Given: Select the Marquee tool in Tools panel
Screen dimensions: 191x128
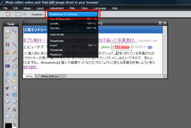Looking at the screenshot, I should pyautogui.click(x=7, y=31).
